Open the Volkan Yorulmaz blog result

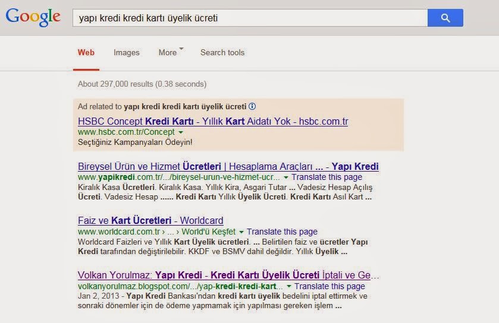228,275
